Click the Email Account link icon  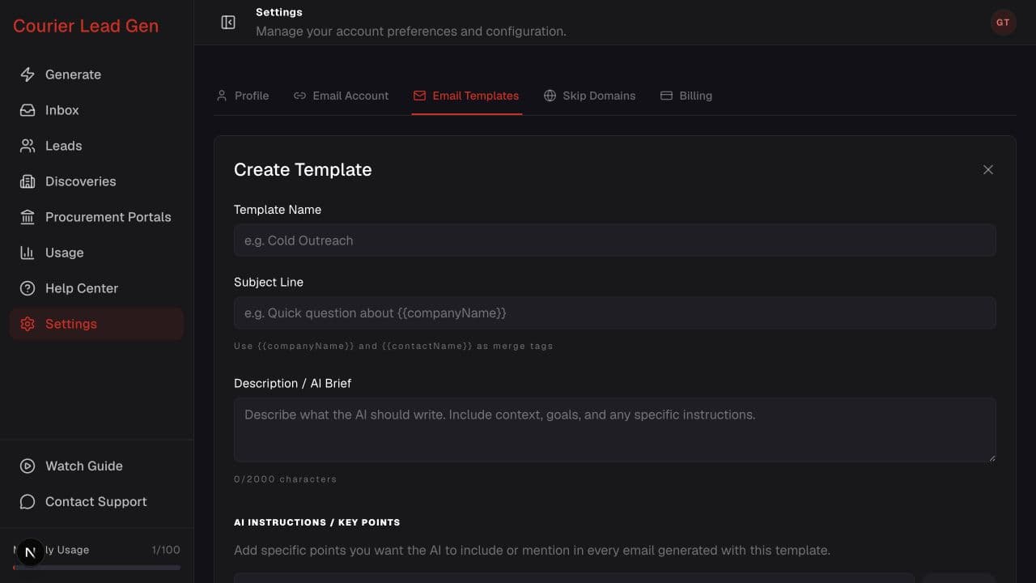(x=299, y=96)
